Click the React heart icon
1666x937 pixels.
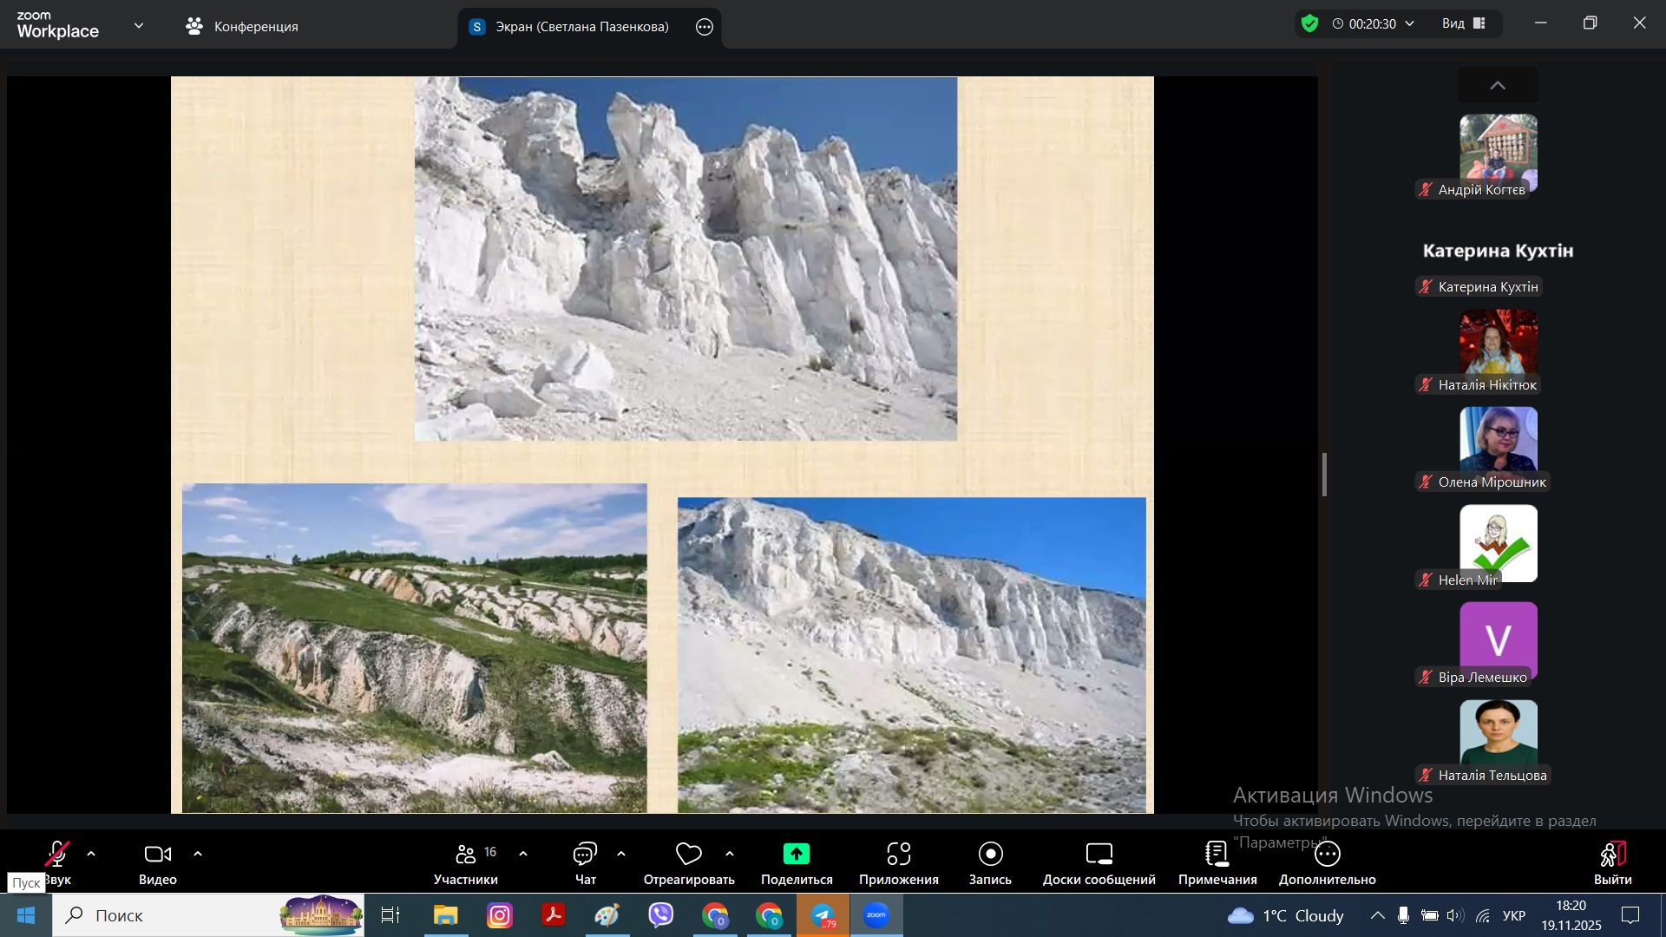pos(688,855)
